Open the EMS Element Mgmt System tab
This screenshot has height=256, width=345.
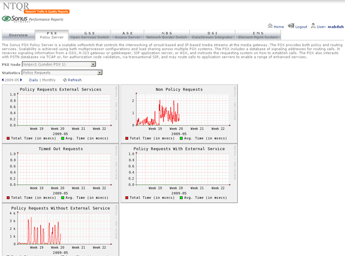coord(258,35)
